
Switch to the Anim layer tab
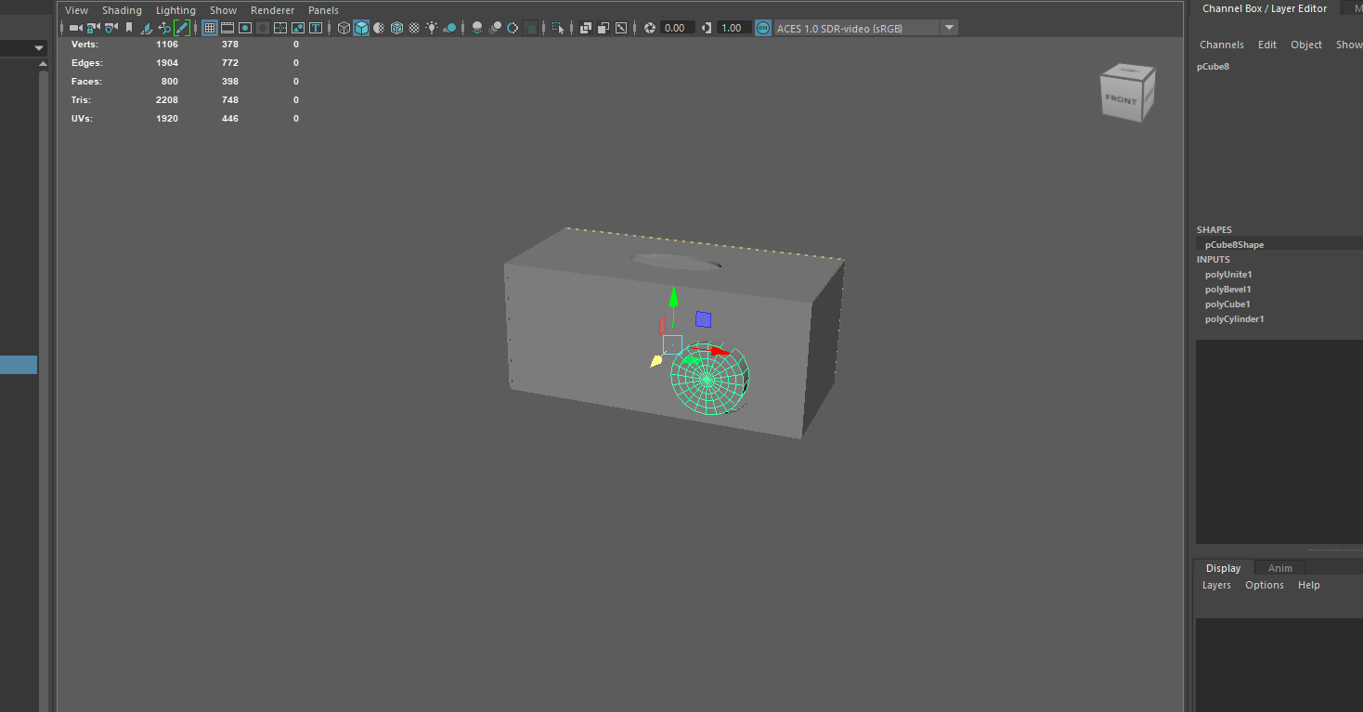pos(1279,568)
